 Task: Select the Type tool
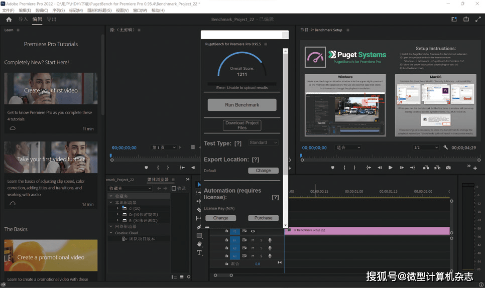199,252
